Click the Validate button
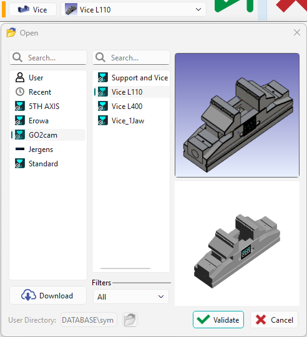307x337 pixels. point(218,320)
